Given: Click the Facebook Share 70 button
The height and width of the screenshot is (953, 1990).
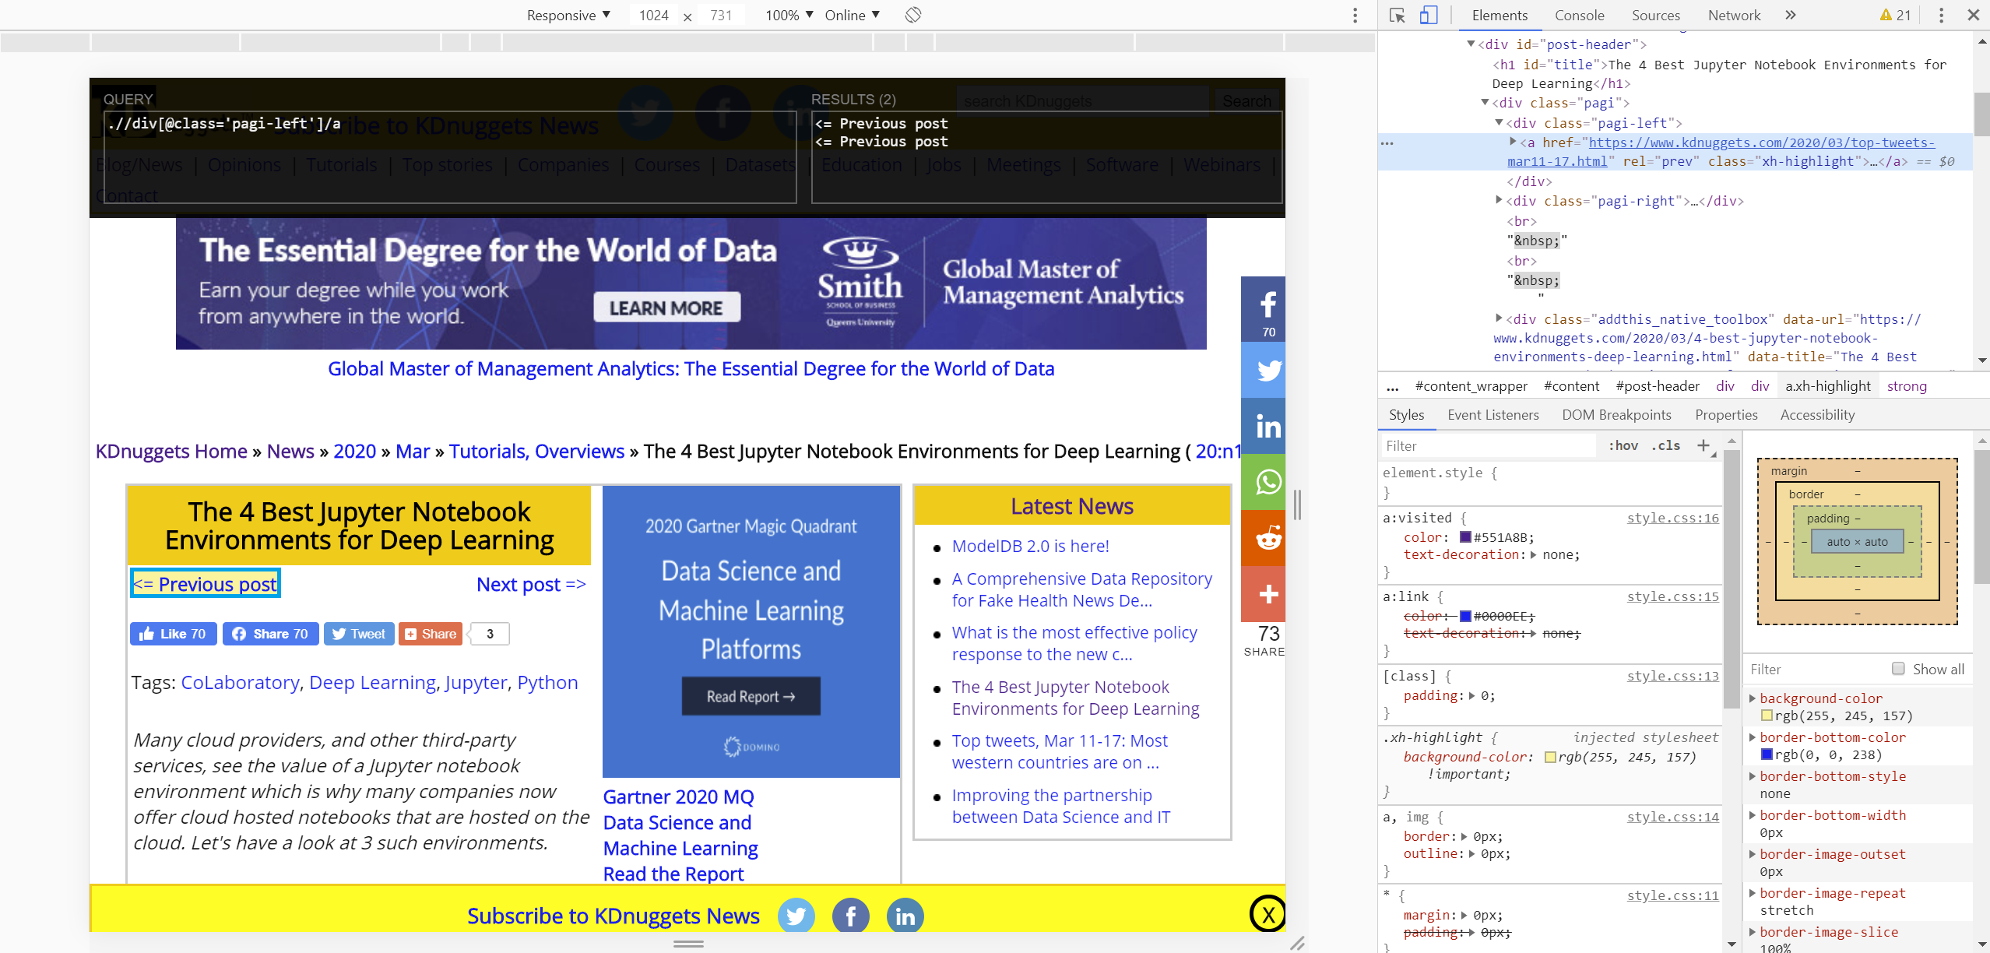Looking at the screenshot, I should coord(270,634).
